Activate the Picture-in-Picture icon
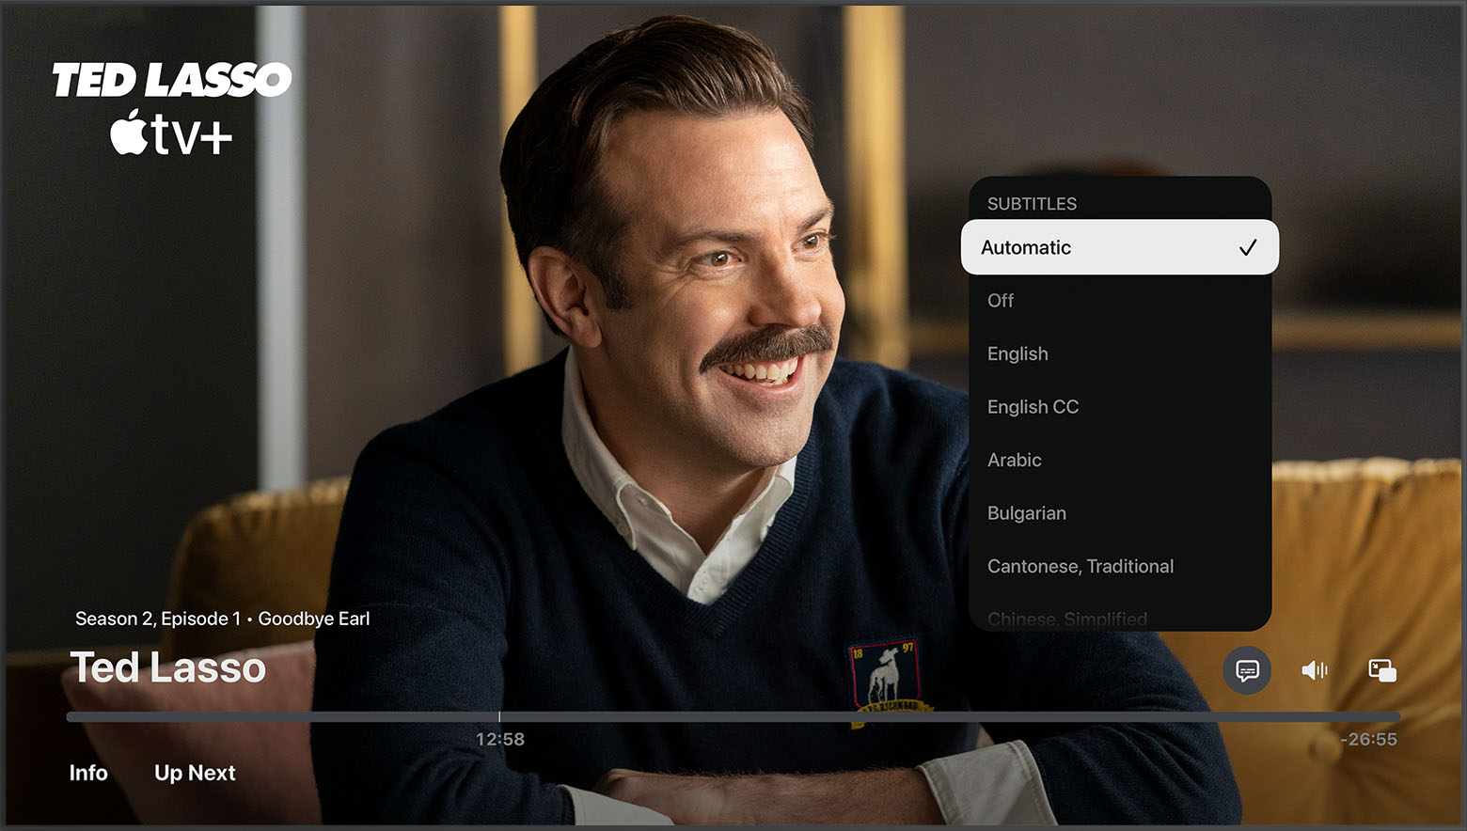The height and width of the screenshot is (831, 1467). click(1382, 670)
